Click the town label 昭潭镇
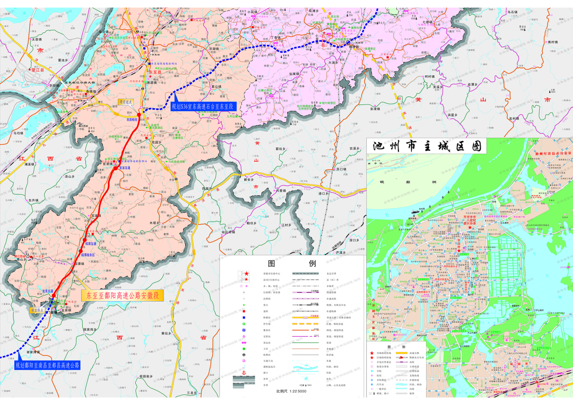573x405 pixels. pos(79,263)
